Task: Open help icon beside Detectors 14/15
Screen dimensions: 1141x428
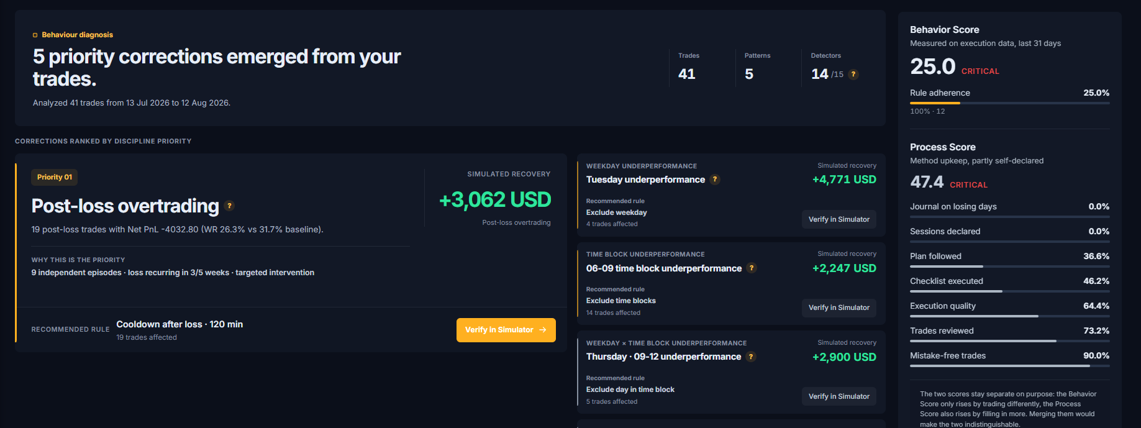Action: pyautogui.click(x=853, y=75)
